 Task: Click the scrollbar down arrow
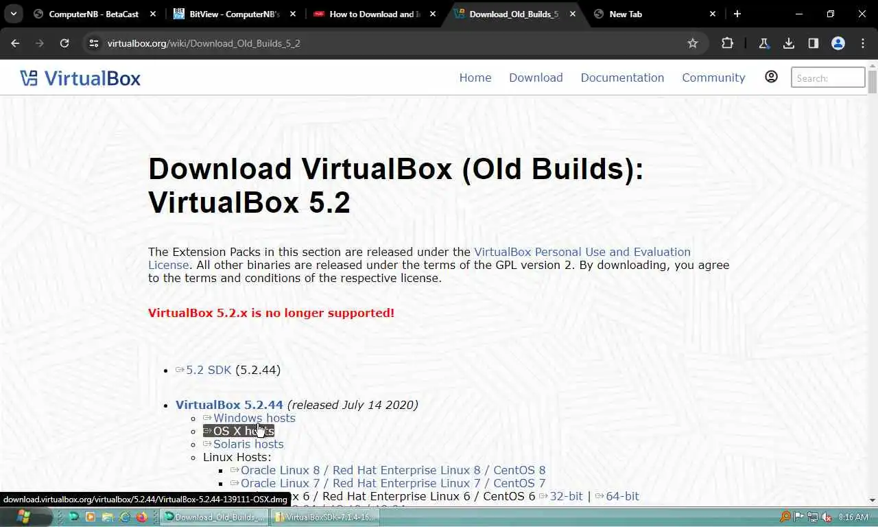873,500
